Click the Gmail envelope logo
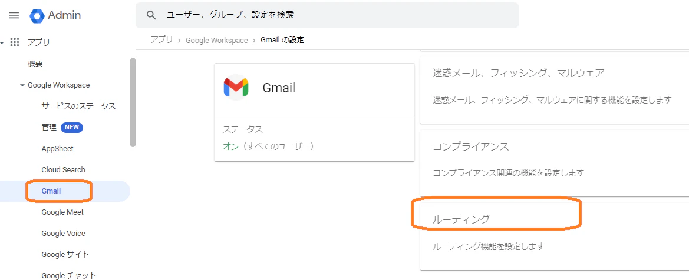The width and height of the screenshot is (689, 280). click(x=236, y=87)
